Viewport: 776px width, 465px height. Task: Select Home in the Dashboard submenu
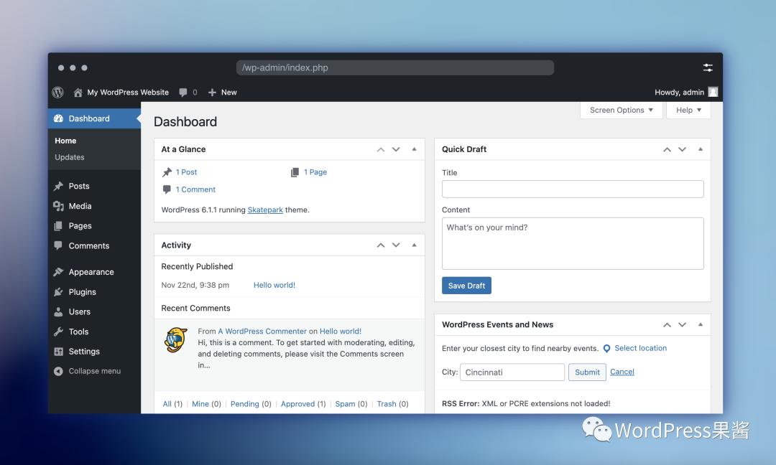[x=65, y=141]
